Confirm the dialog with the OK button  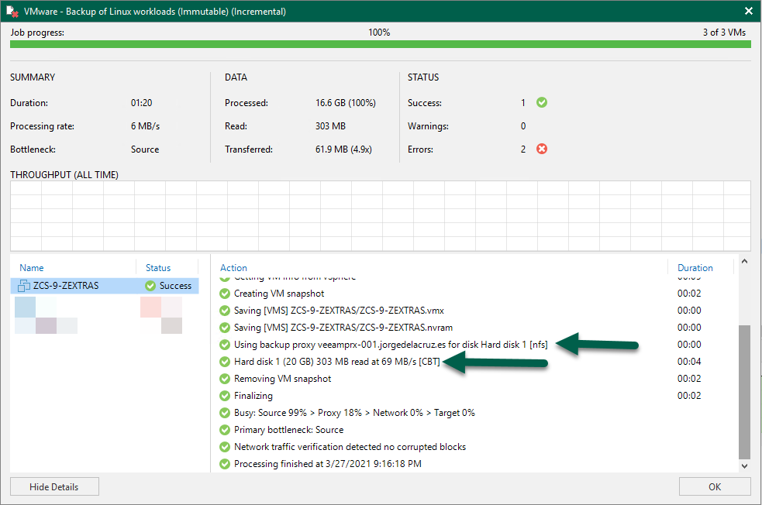715,486
